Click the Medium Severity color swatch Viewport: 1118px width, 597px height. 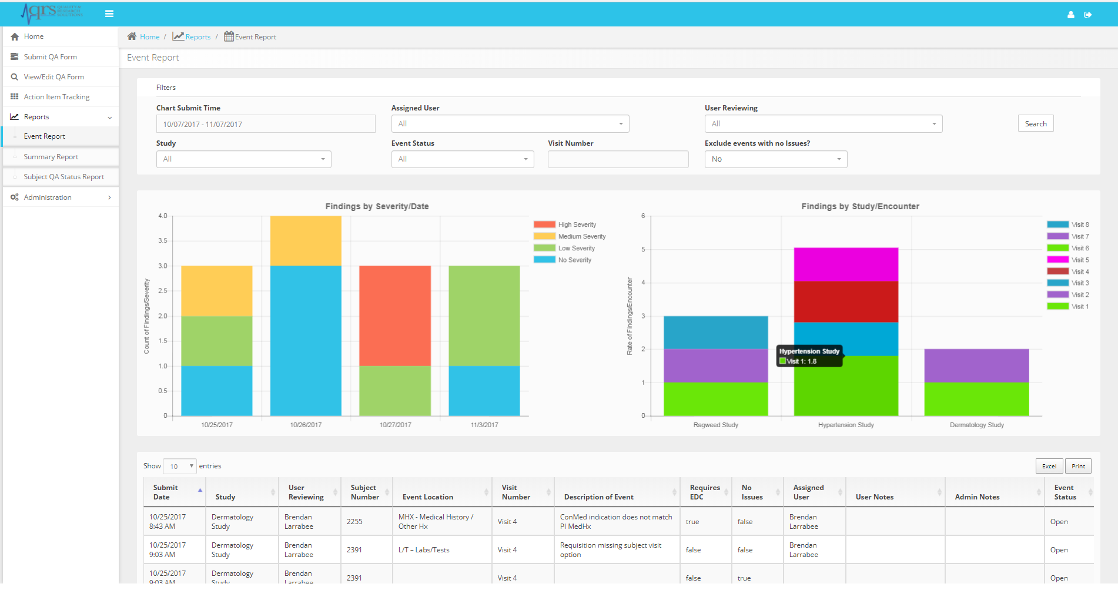[544, 236]
